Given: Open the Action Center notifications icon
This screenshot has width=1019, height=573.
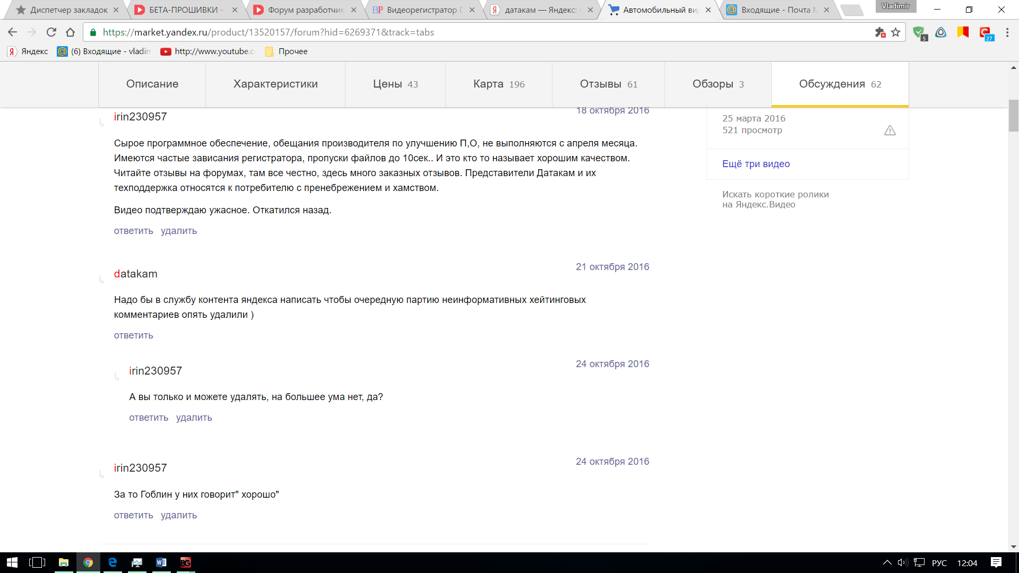Looking at the screenshot, I should tap(996, 562).
